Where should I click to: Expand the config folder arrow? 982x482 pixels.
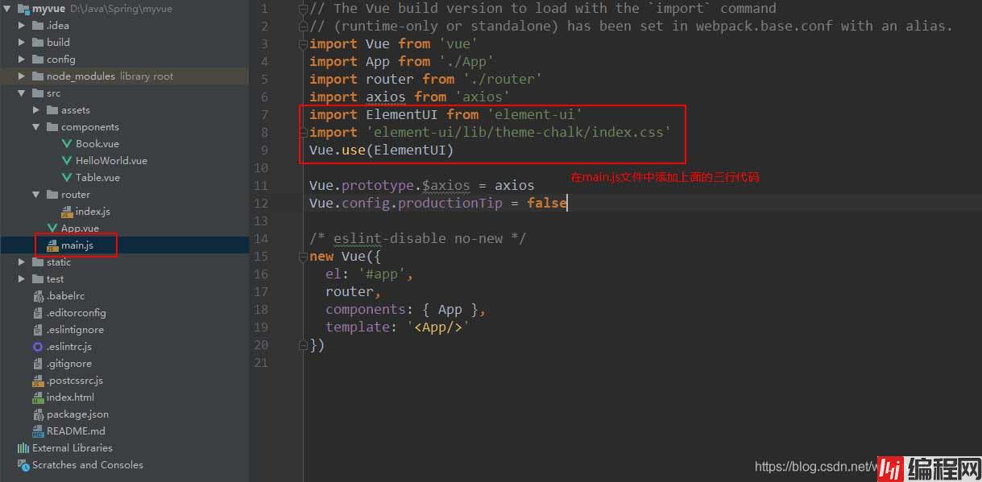(x=22, y=60)
